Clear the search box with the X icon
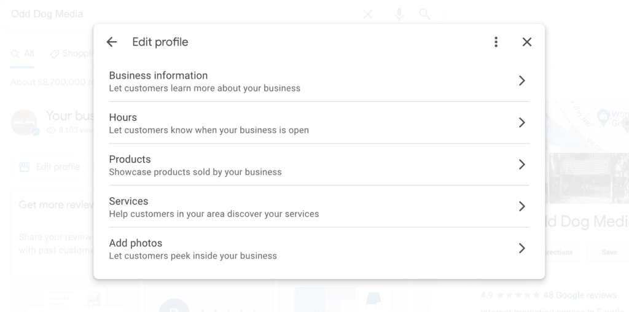Image resolution: width=629 pixels, height=312 pixels. pyautogui.click(x=367, y=15)
